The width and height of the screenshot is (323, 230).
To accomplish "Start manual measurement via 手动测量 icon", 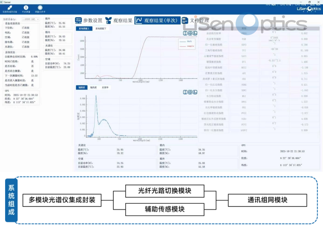I will tap(26, 8).
